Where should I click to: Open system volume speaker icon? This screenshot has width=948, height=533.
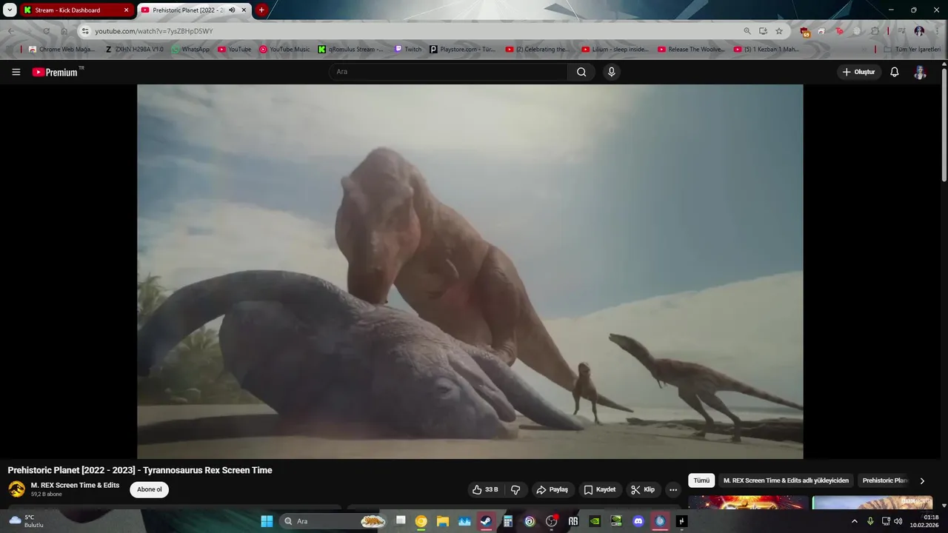[898, 521]
